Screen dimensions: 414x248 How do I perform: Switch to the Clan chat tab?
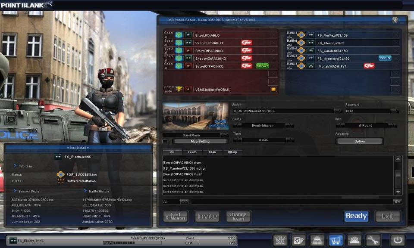click(213, 152)
